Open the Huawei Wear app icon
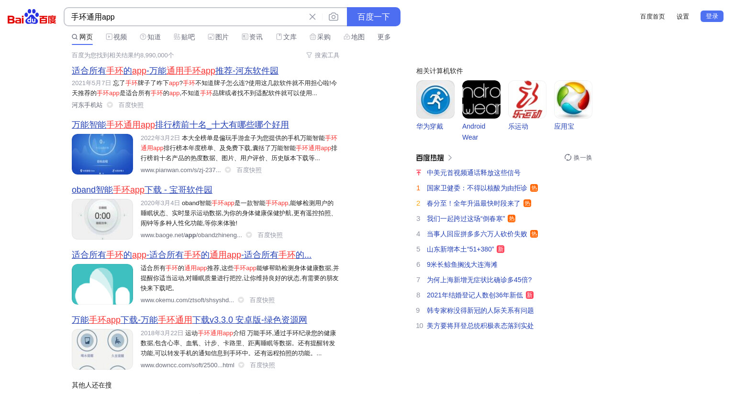 (435, 99)
